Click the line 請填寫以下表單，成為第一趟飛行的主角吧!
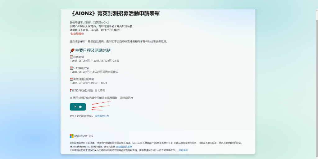The height and width of the screenshot is (159, 318). [x=95, y=30]
